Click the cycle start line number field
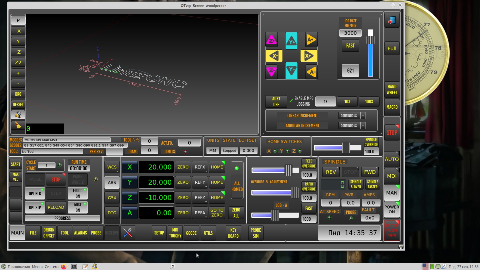The image size is (480, 270). click(46, 165)
